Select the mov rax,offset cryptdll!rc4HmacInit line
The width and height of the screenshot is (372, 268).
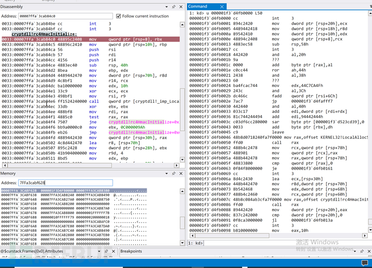(x=279, y=199)
